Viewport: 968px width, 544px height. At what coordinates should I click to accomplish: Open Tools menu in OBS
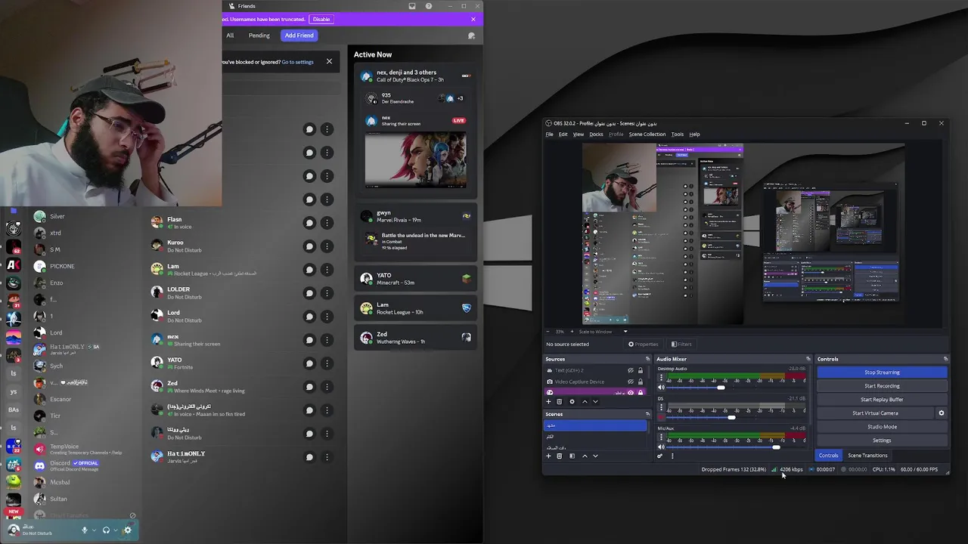[x=678, y=134]
